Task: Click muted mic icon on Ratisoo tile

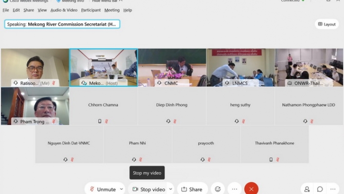Action: pyautogui.click(x=54, y=83)
